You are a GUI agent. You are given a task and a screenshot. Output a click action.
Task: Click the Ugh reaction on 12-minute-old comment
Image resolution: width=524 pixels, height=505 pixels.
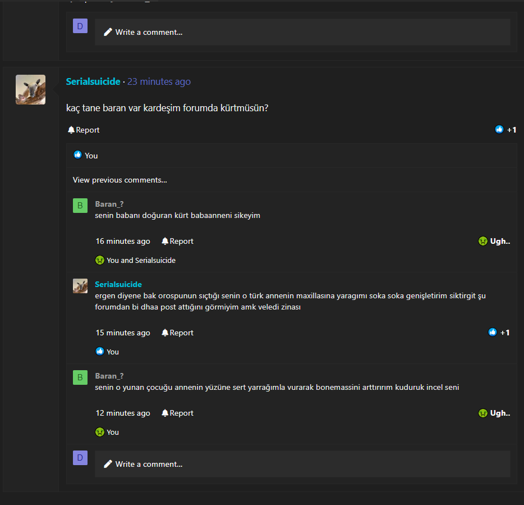click(x=494, y=413)
